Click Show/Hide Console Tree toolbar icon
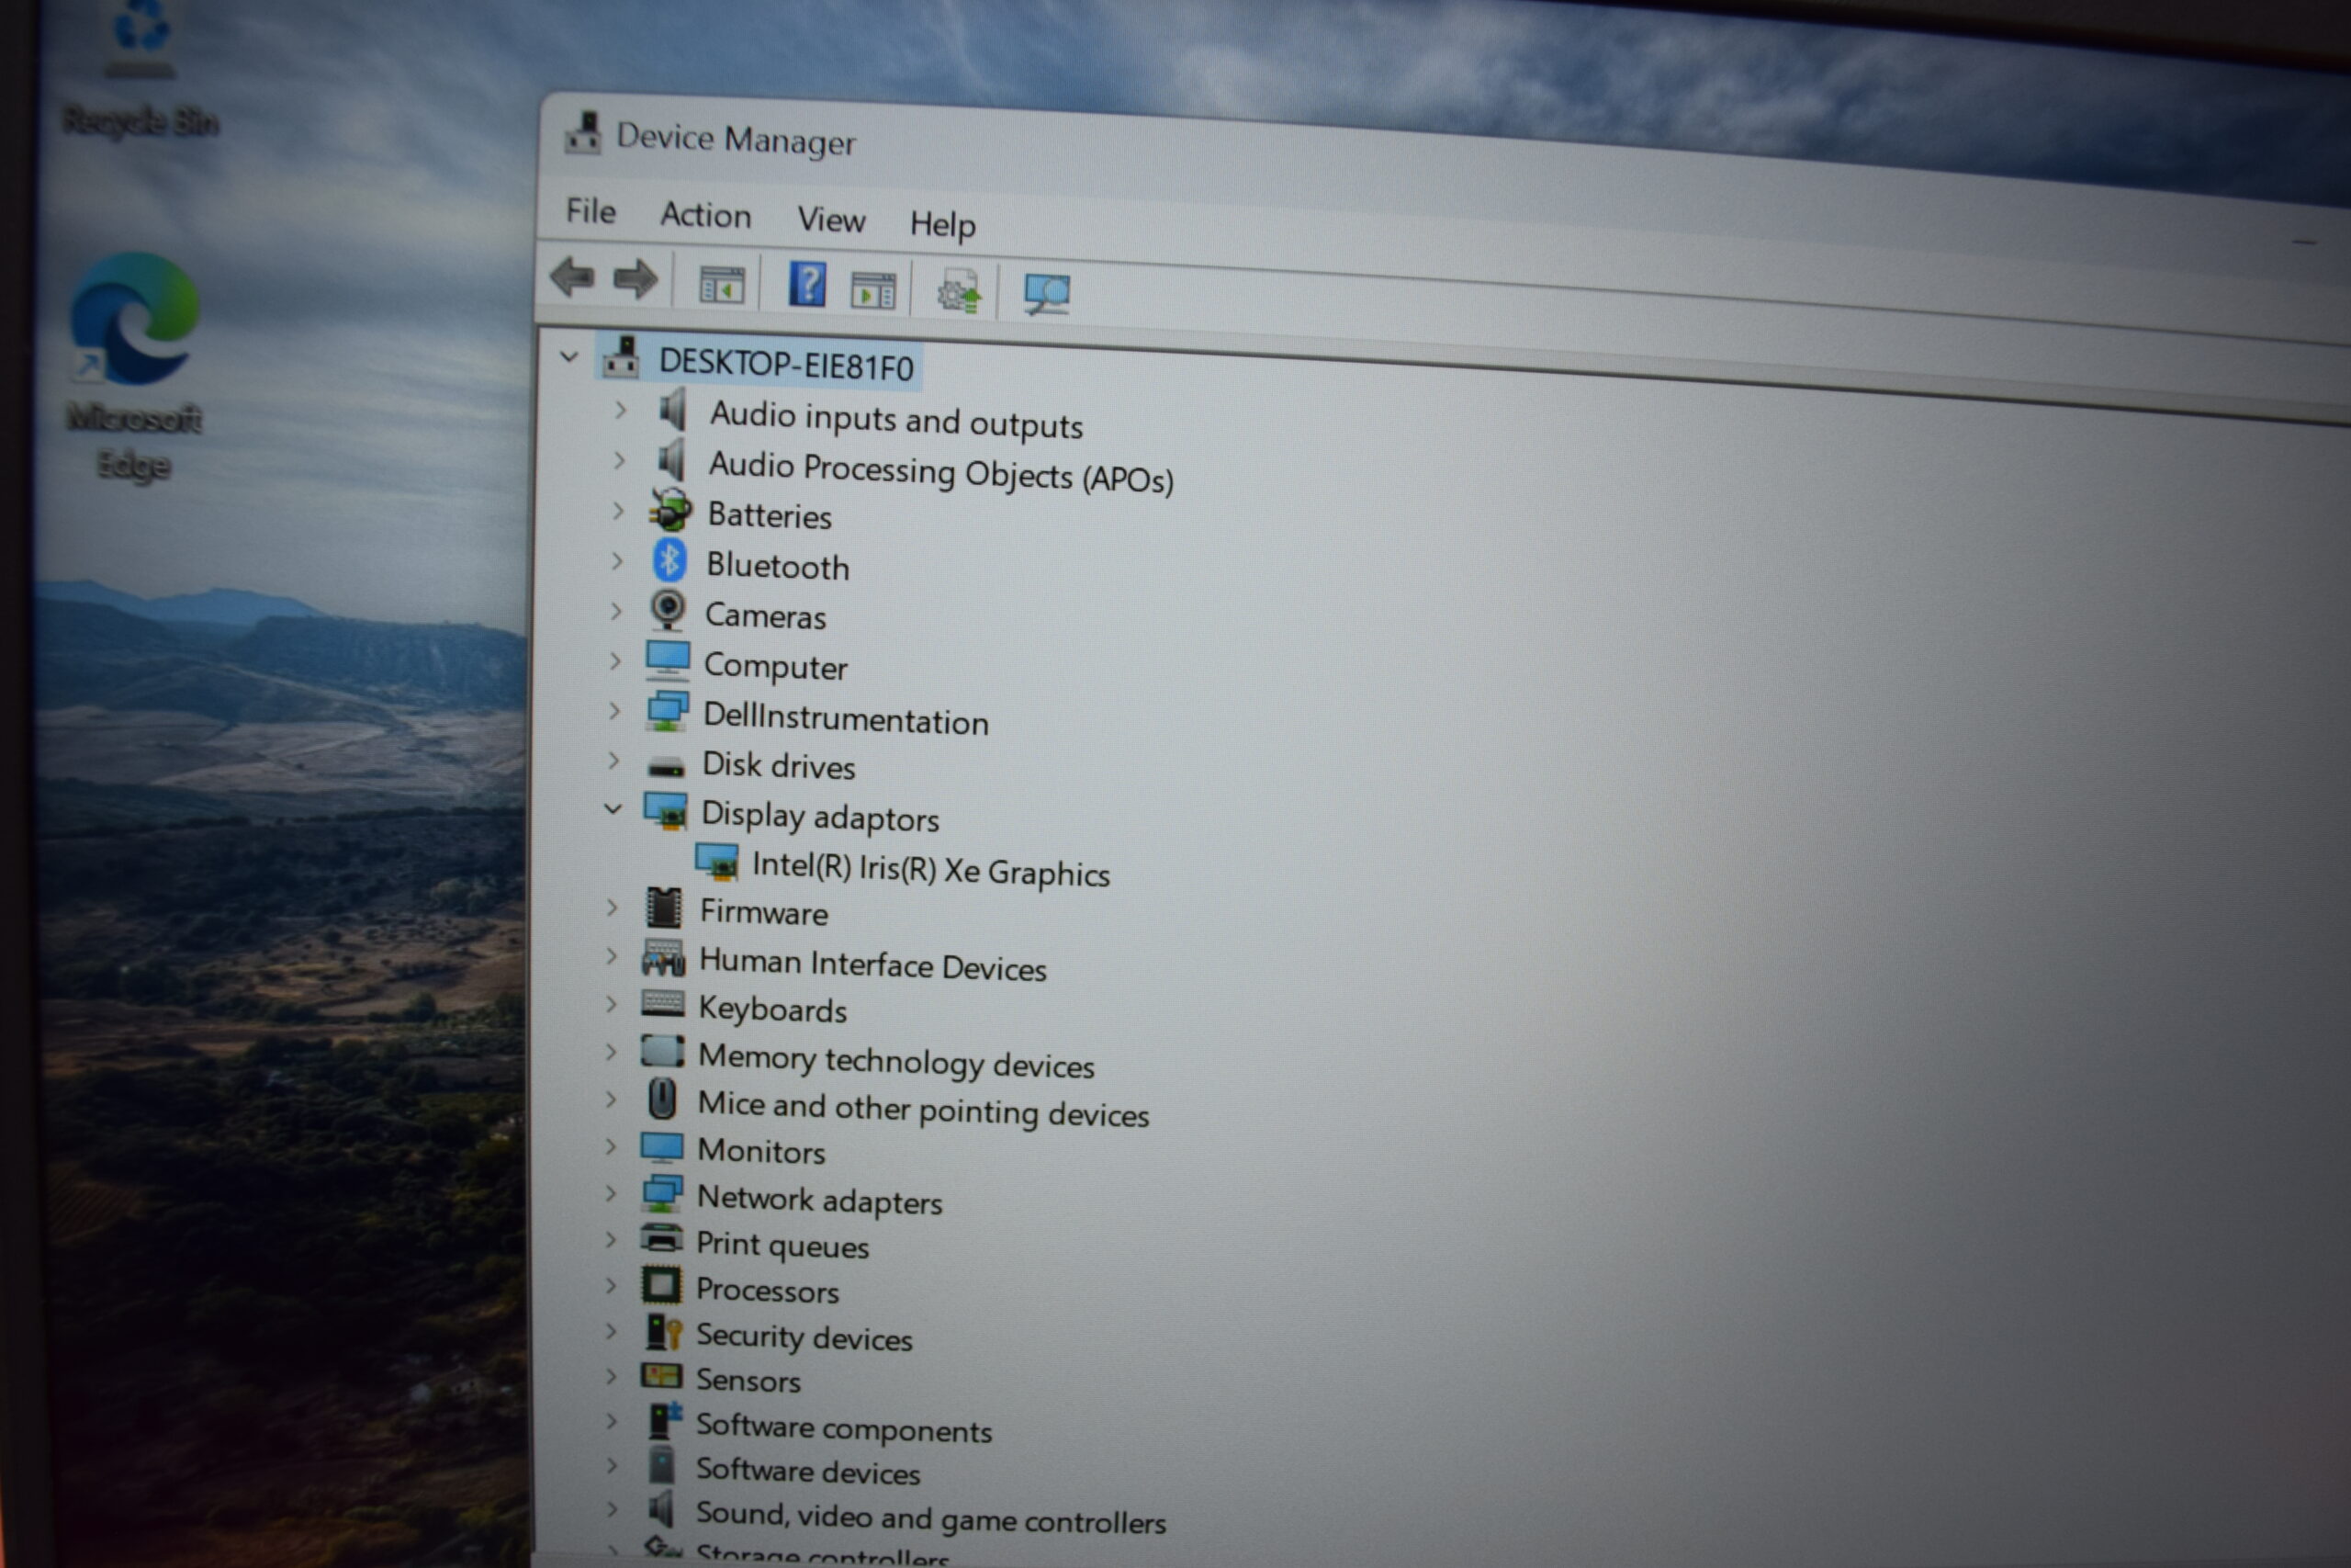This screenshot has height=1568, width=2351. click(722, 285)
